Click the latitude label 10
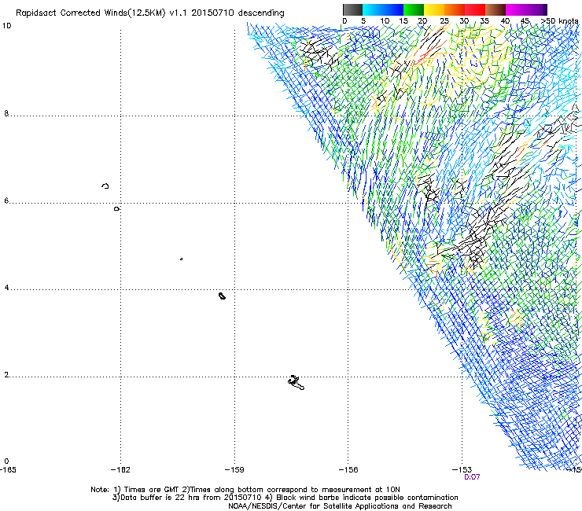This screenshot has height=511, width=582. click(x=6, y=26)
